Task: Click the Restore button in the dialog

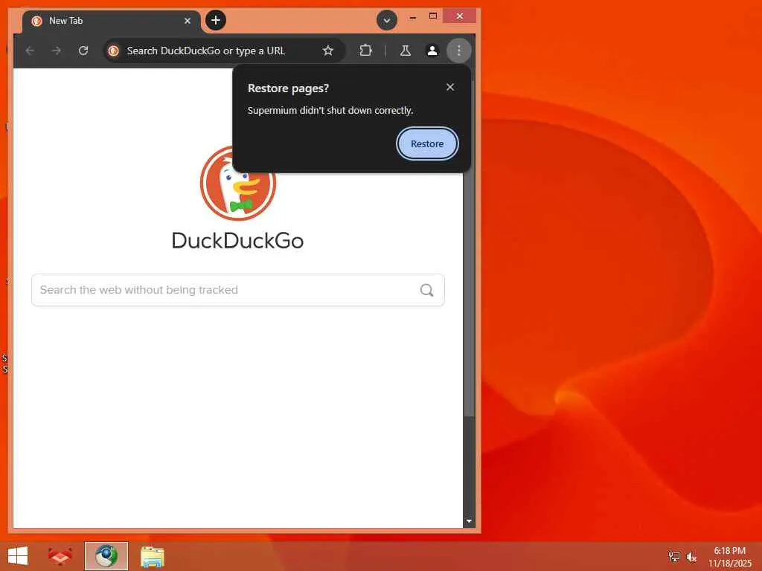Action: [x=426, y=143]
